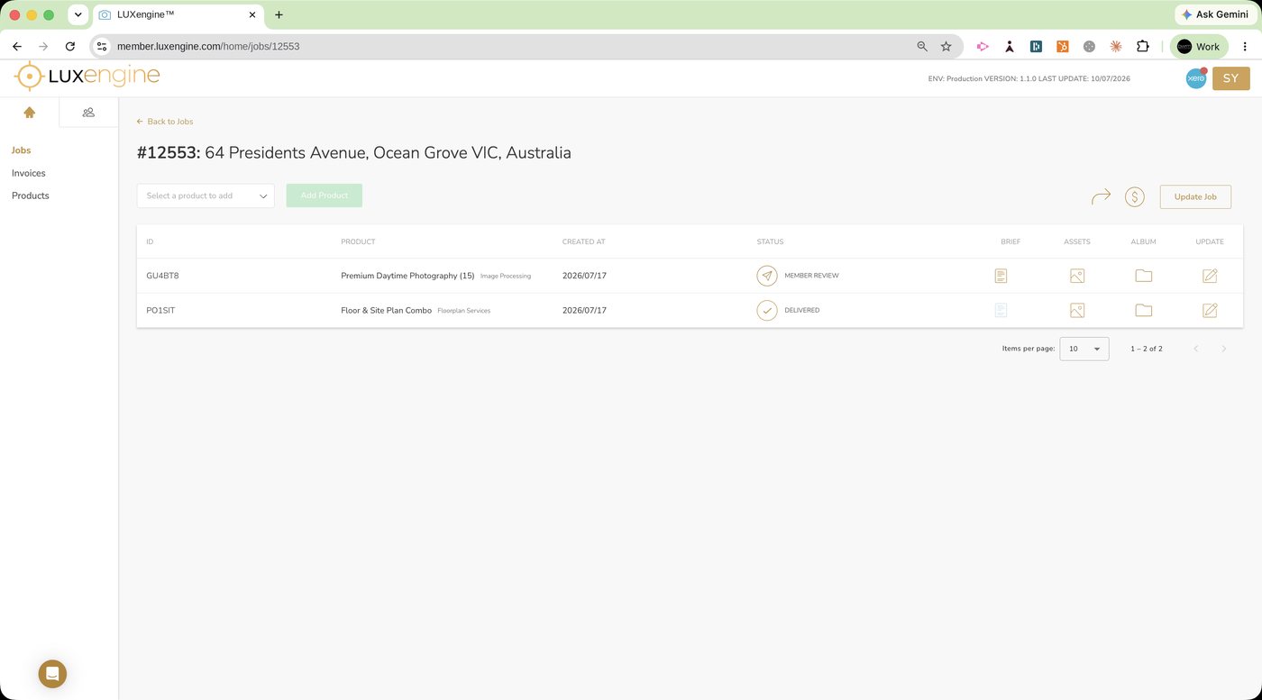Open a new browser tab
Viewport: 1262px width, 700px height.
point(279,14)
